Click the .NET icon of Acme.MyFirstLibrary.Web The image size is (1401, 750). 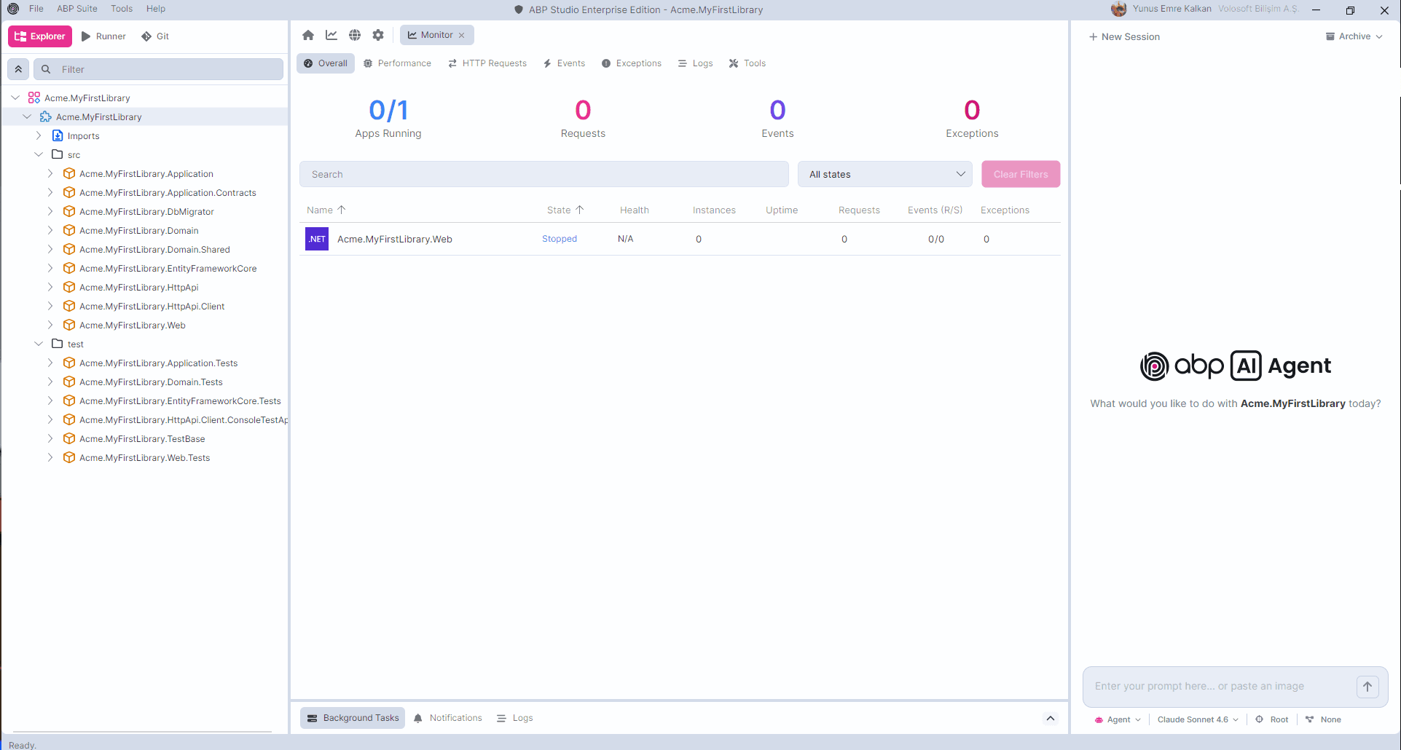[x=317, y=239]
